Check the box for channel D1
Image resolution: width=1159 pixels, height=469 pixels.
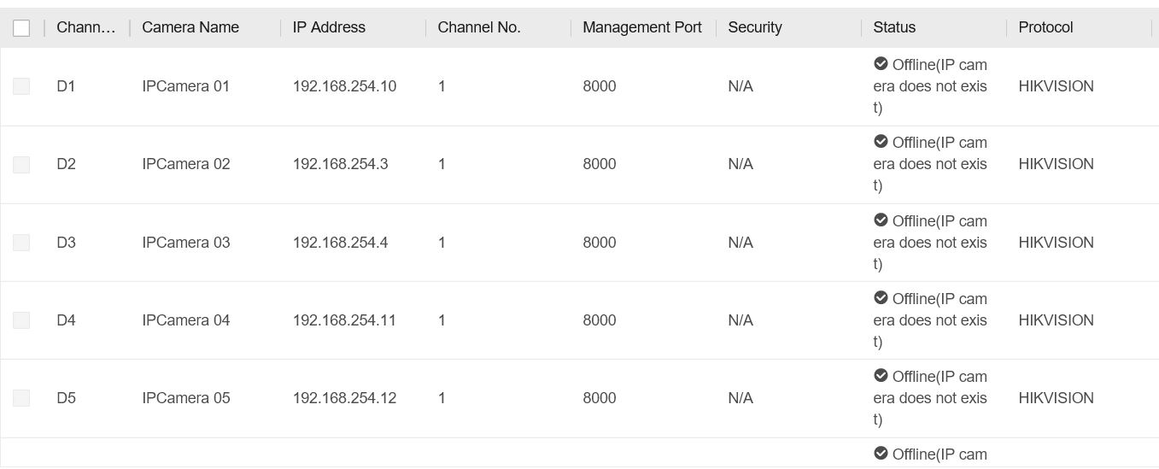(21, 86)
